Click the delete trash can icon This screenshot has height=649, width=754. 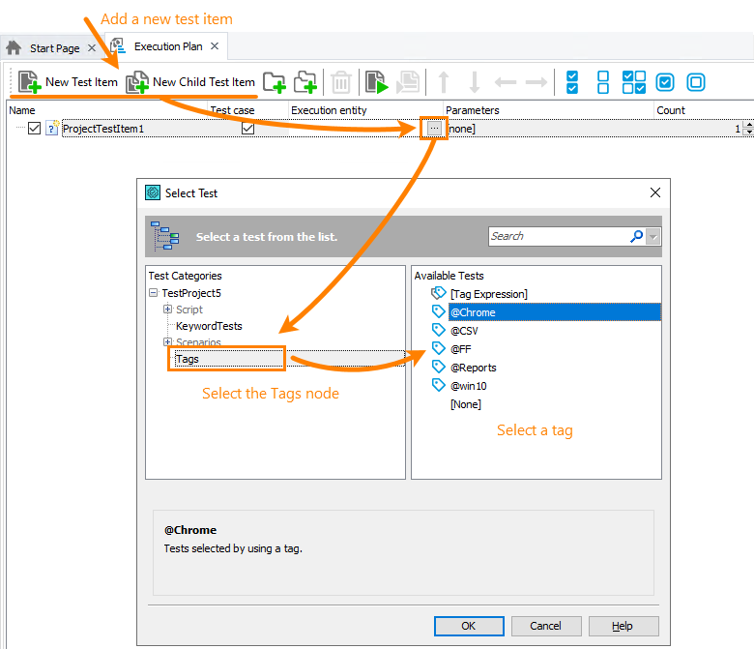[x=341, y=82]
